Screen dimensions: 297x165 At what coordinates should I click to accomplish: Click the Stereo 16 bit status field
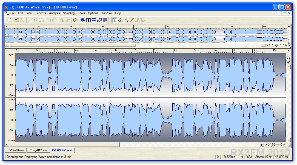coord(263,157)
